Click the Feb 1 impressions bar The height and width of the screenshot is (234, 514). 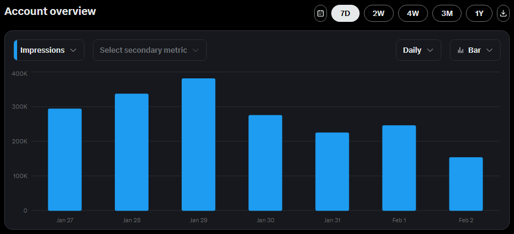point(399,168)
